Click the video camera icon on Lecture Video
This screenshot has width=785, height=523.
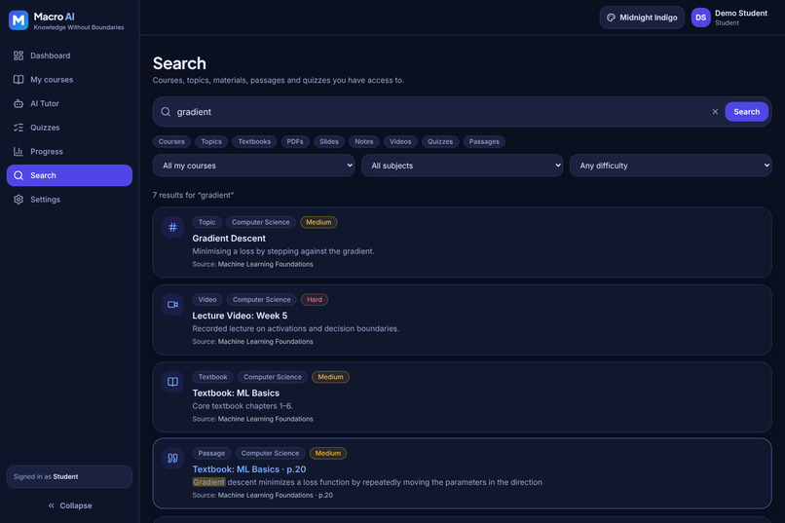click(x=172, y=304)
